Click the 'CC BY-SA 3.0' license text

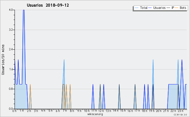coord(180,114)
